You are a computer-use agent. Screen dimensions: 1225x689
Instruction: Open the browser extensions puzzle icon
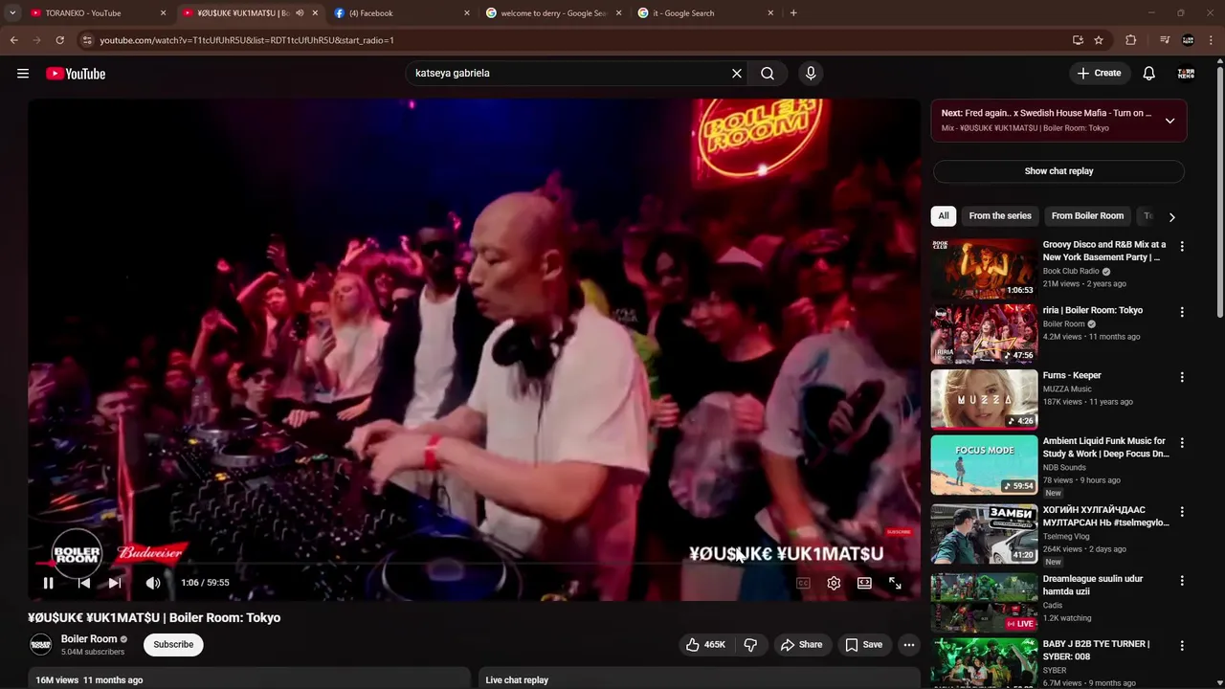[x=1131, y=40]
